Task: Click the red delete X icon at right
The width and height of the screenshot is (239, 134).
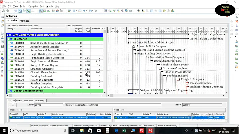Action: (x=237, y=21)
